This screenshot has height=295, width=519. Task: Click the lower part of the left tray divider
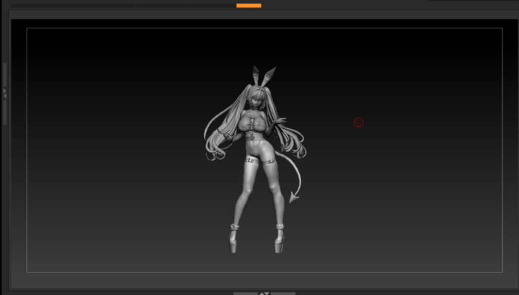(5, 114)
